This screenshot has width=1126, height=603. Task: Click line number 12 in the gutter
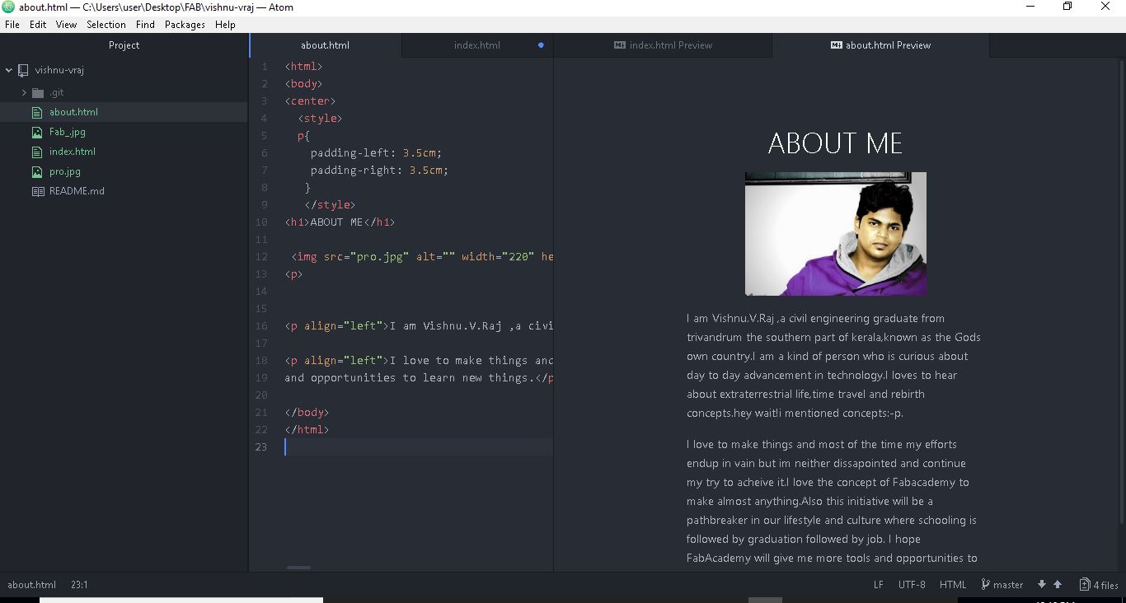tap(261, 257)
